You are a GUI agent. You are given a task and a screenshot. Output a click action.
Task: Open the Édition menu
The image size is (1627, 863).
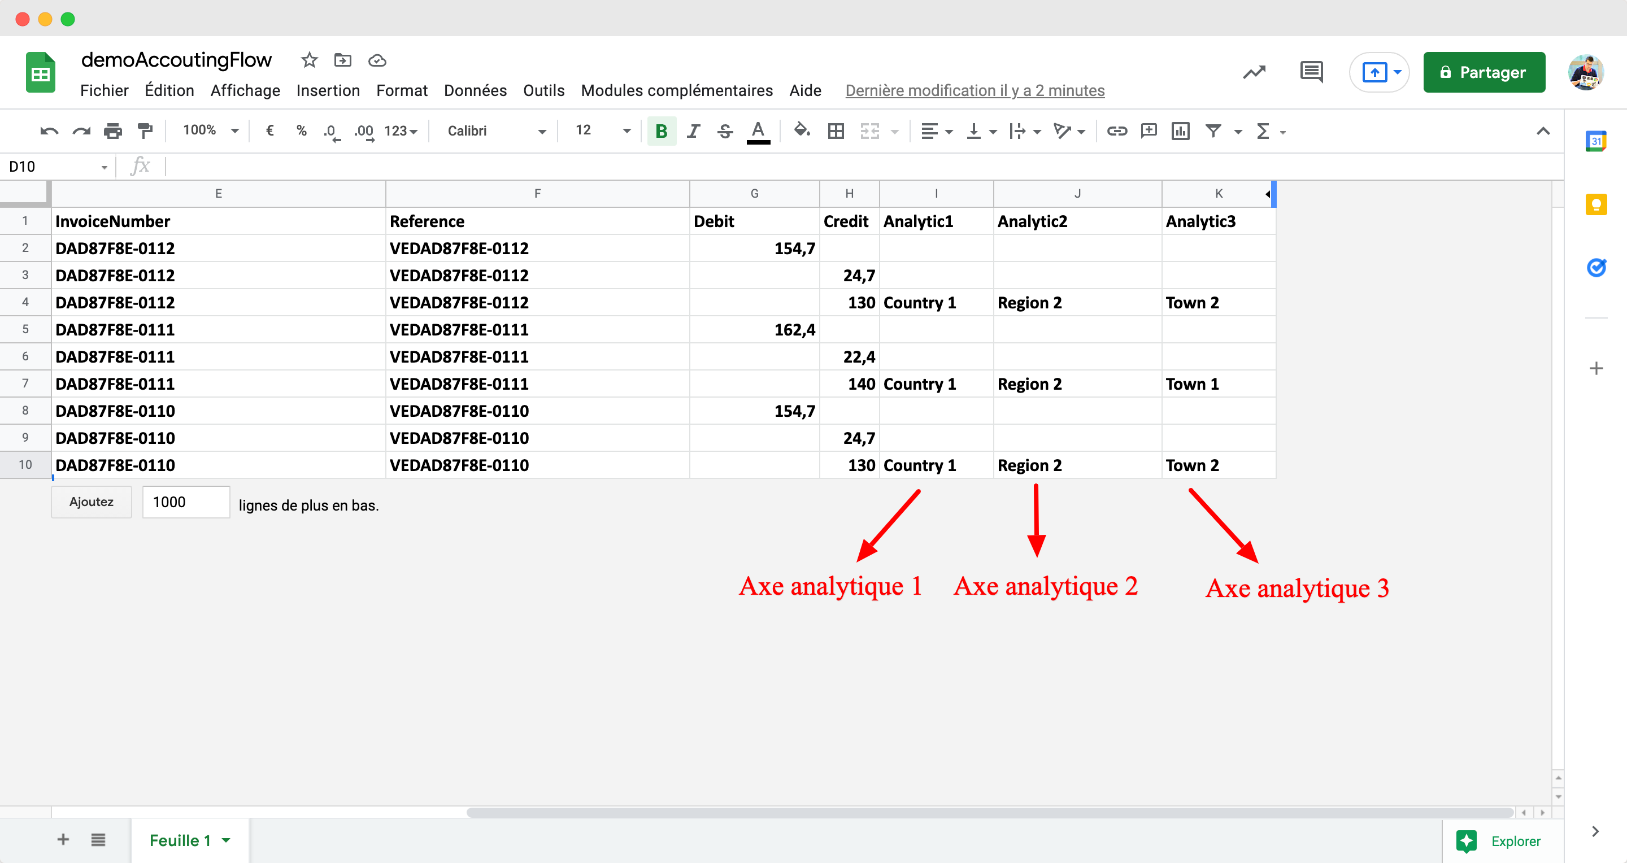[x=169, y=90]
